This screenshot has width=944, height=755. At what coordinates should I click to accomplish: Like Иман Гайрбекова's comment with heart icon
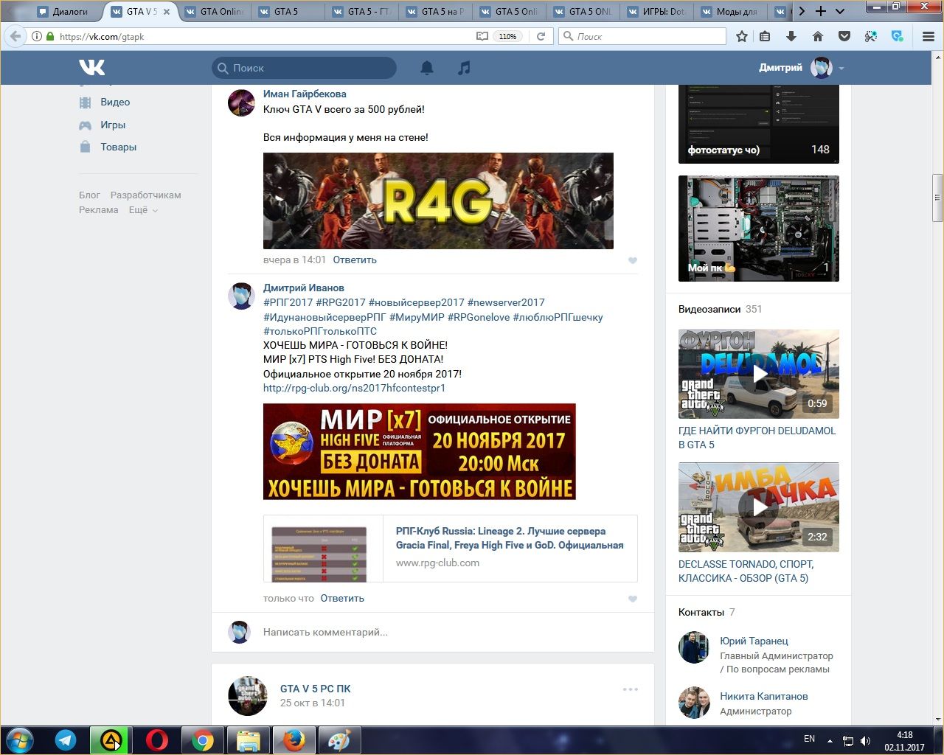pyautogui.click(x=633, y=260)
